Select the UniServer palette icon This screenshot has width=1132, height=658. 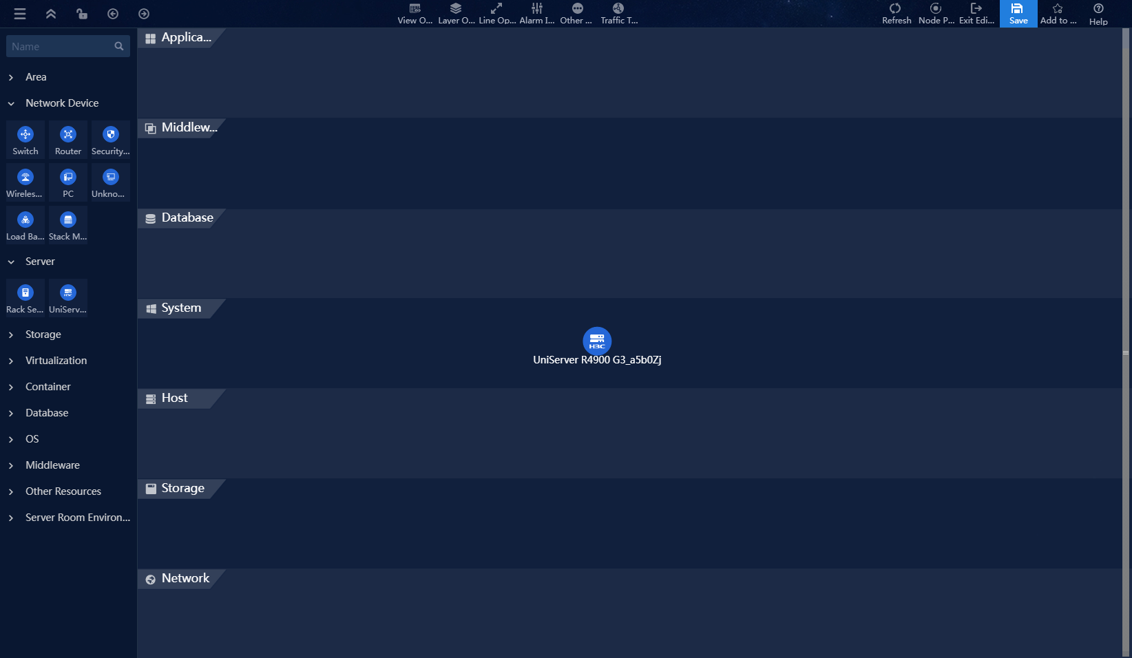[x=68, y=298]
